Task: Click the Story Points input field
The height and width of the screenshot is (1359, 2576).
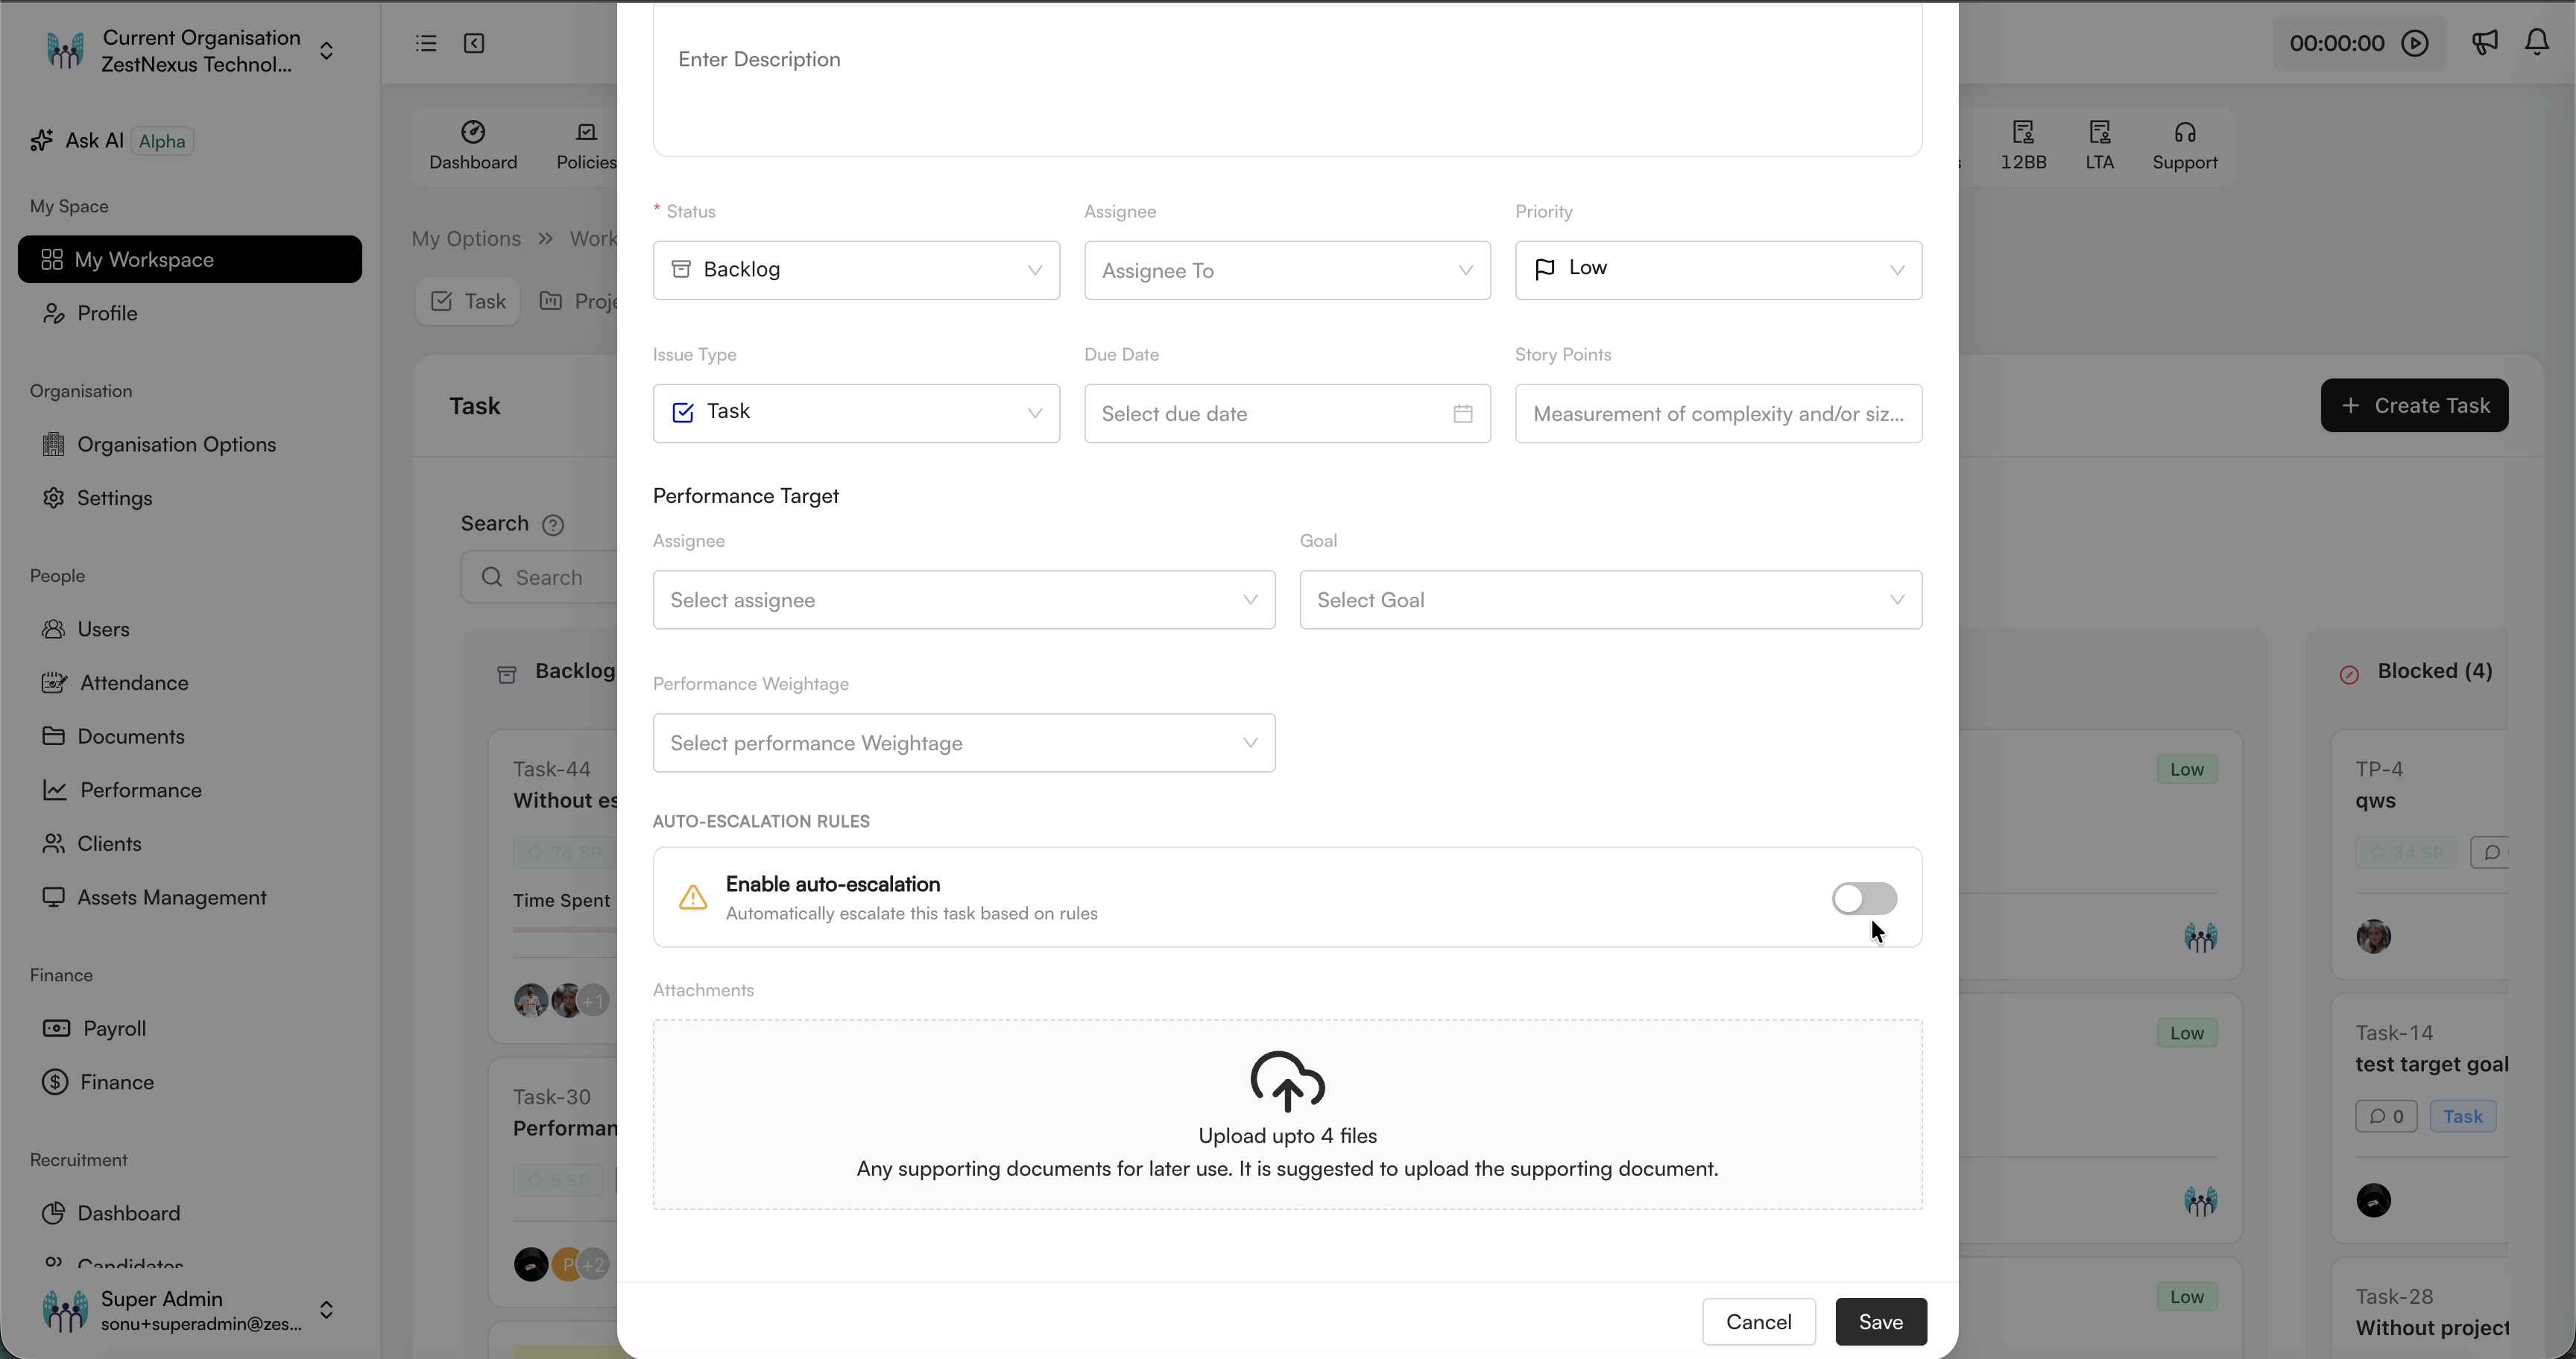Action: pos(1718,414)
